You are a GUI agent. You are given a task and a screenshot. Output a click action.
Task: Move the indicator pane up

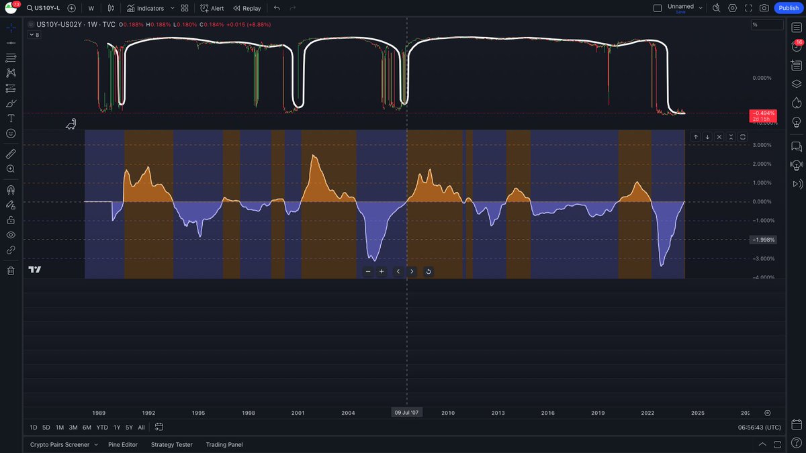pos(695,137)
